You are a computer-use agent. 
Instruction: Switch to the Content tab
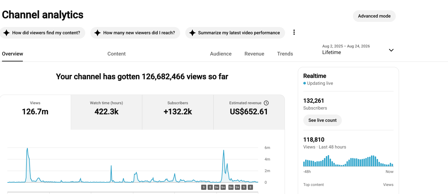point(116,54)
